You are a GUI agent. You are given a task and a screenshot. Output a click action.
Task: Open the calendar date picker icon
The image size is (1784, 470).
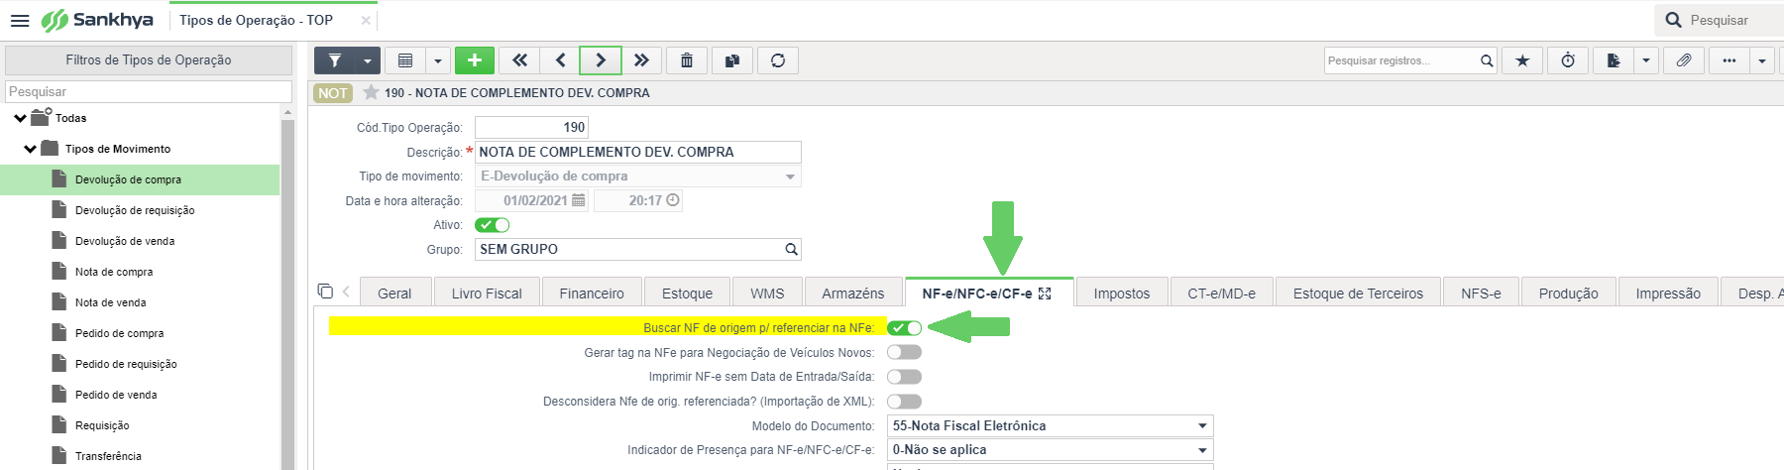[578, 200]
